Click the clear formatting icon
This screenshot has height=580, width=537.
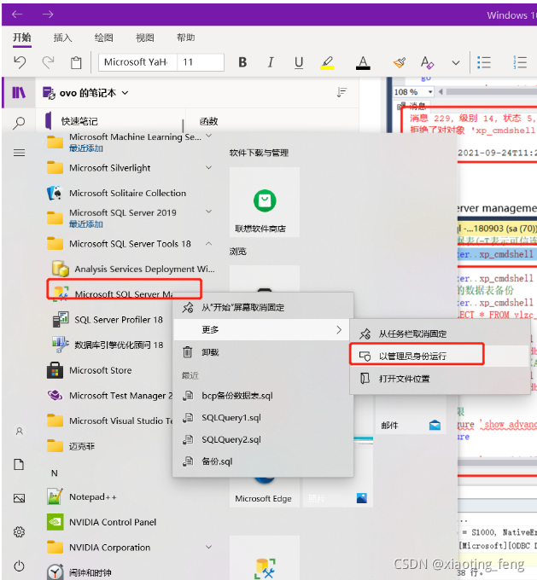pos(427,62)
